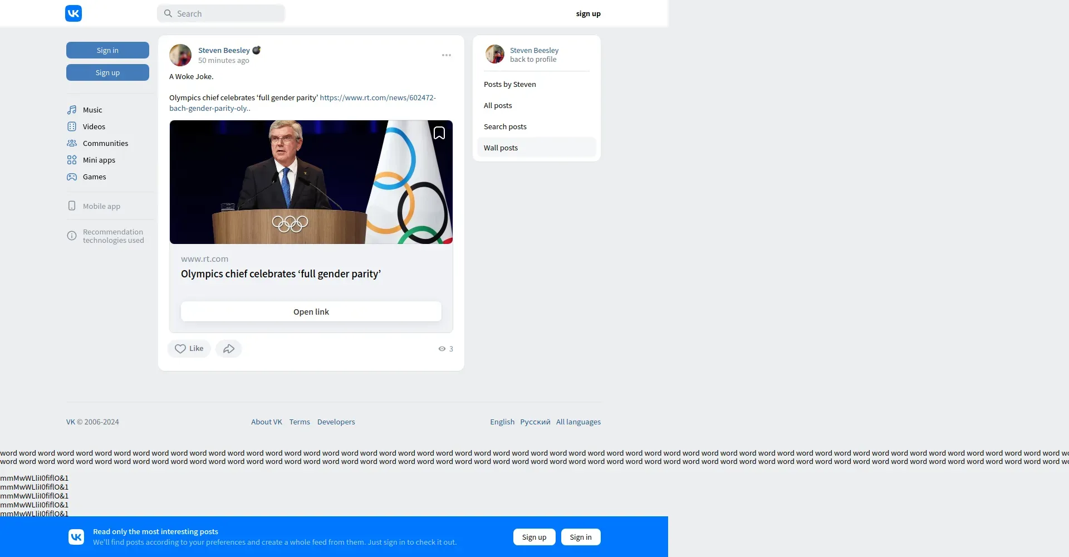Click 'Read only the most interesting posts' banner text
The width and height of the screenshot is (1069, 557).
coord(156,531)
